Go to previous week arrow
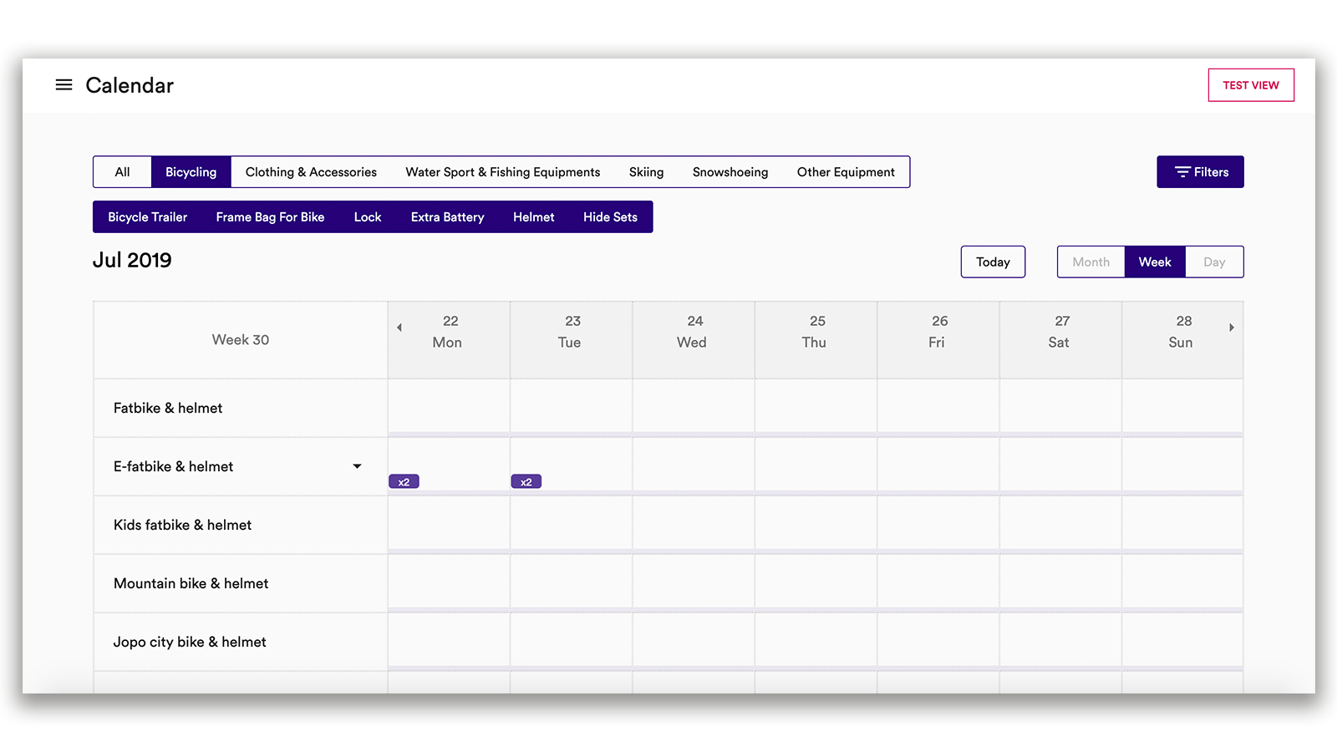Viewport: 1337px width, 752px height. [399, 328]
